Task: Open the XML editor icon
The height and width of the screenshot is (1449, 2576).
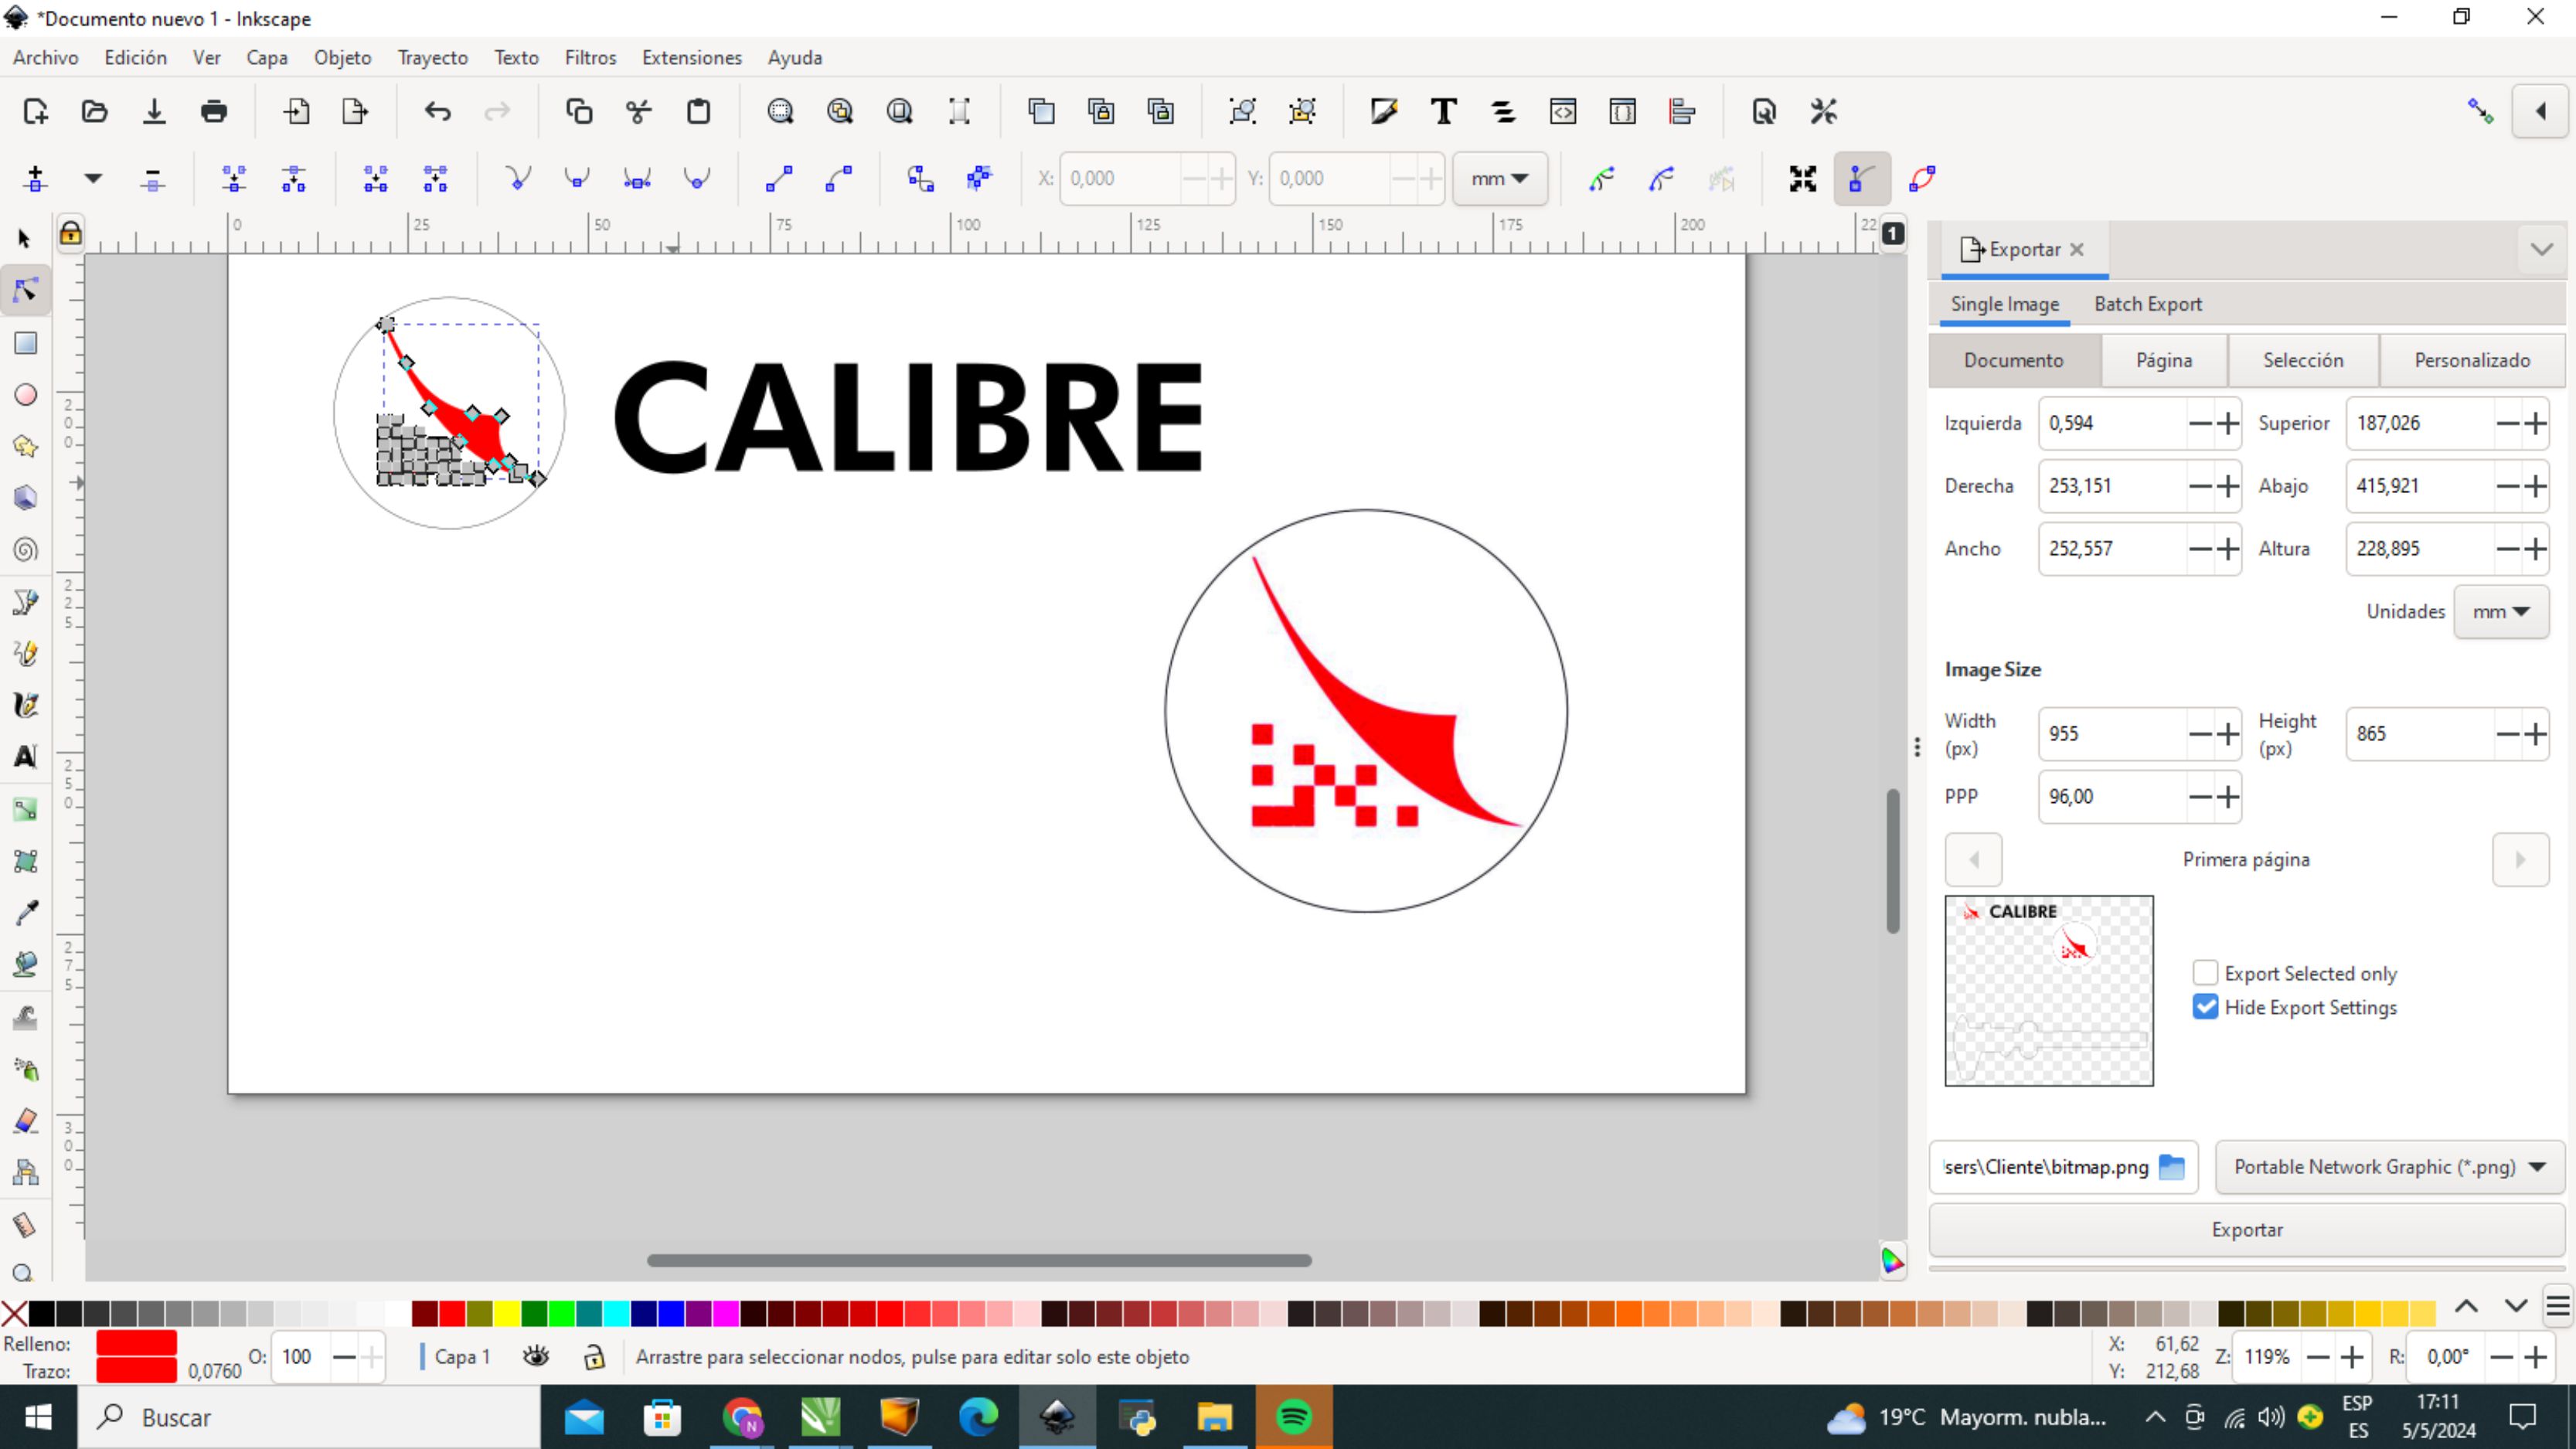Action: 1563,111
